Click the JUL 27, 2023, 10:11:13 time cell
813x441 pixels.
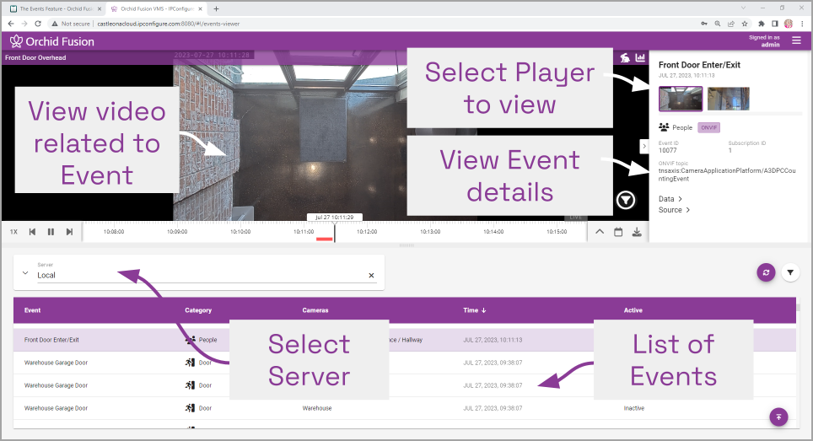pos(493,340)
